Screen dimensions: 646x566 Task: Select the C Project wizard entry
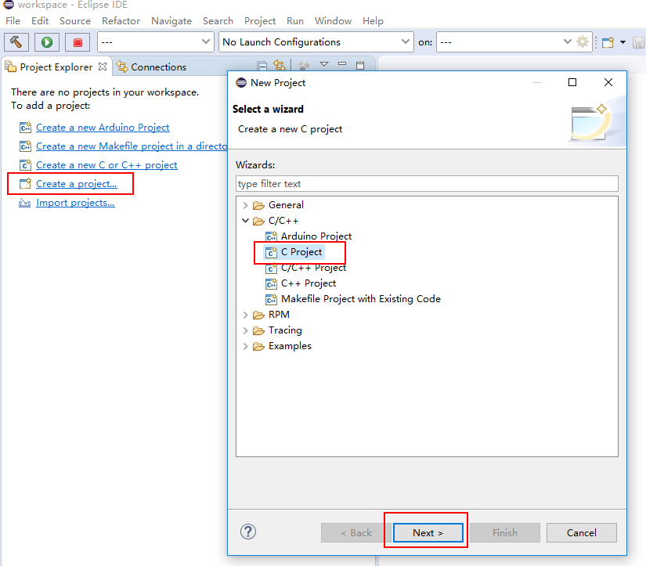[x=295, y=252]
